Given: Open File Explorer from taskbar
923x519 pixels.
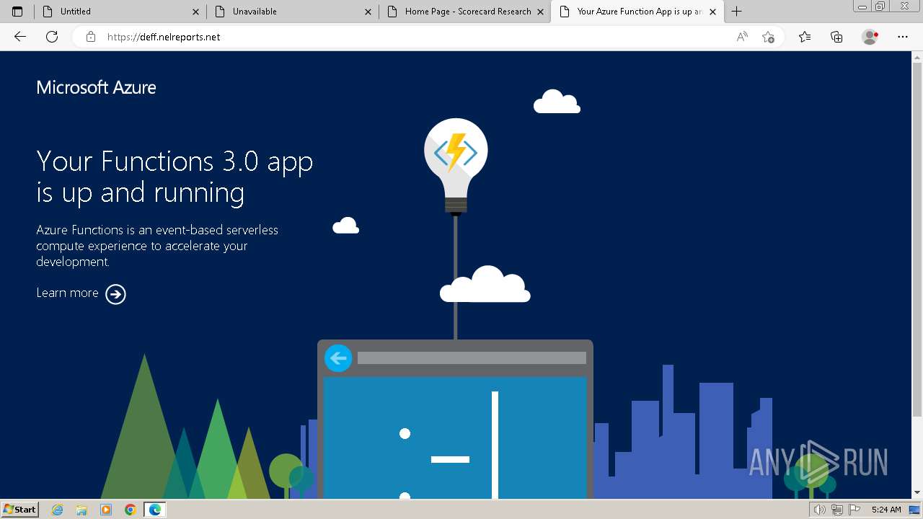Looking at the screenshot, I should [81, 510].
